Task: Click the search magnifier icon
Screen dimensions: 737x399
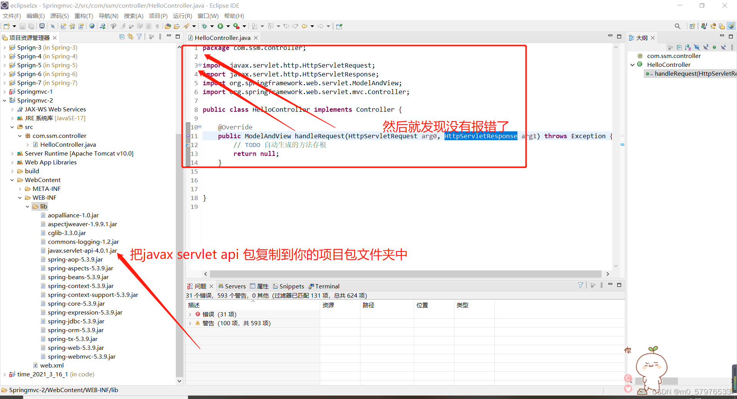Action: pyautogui.click(x=678, y=26)
